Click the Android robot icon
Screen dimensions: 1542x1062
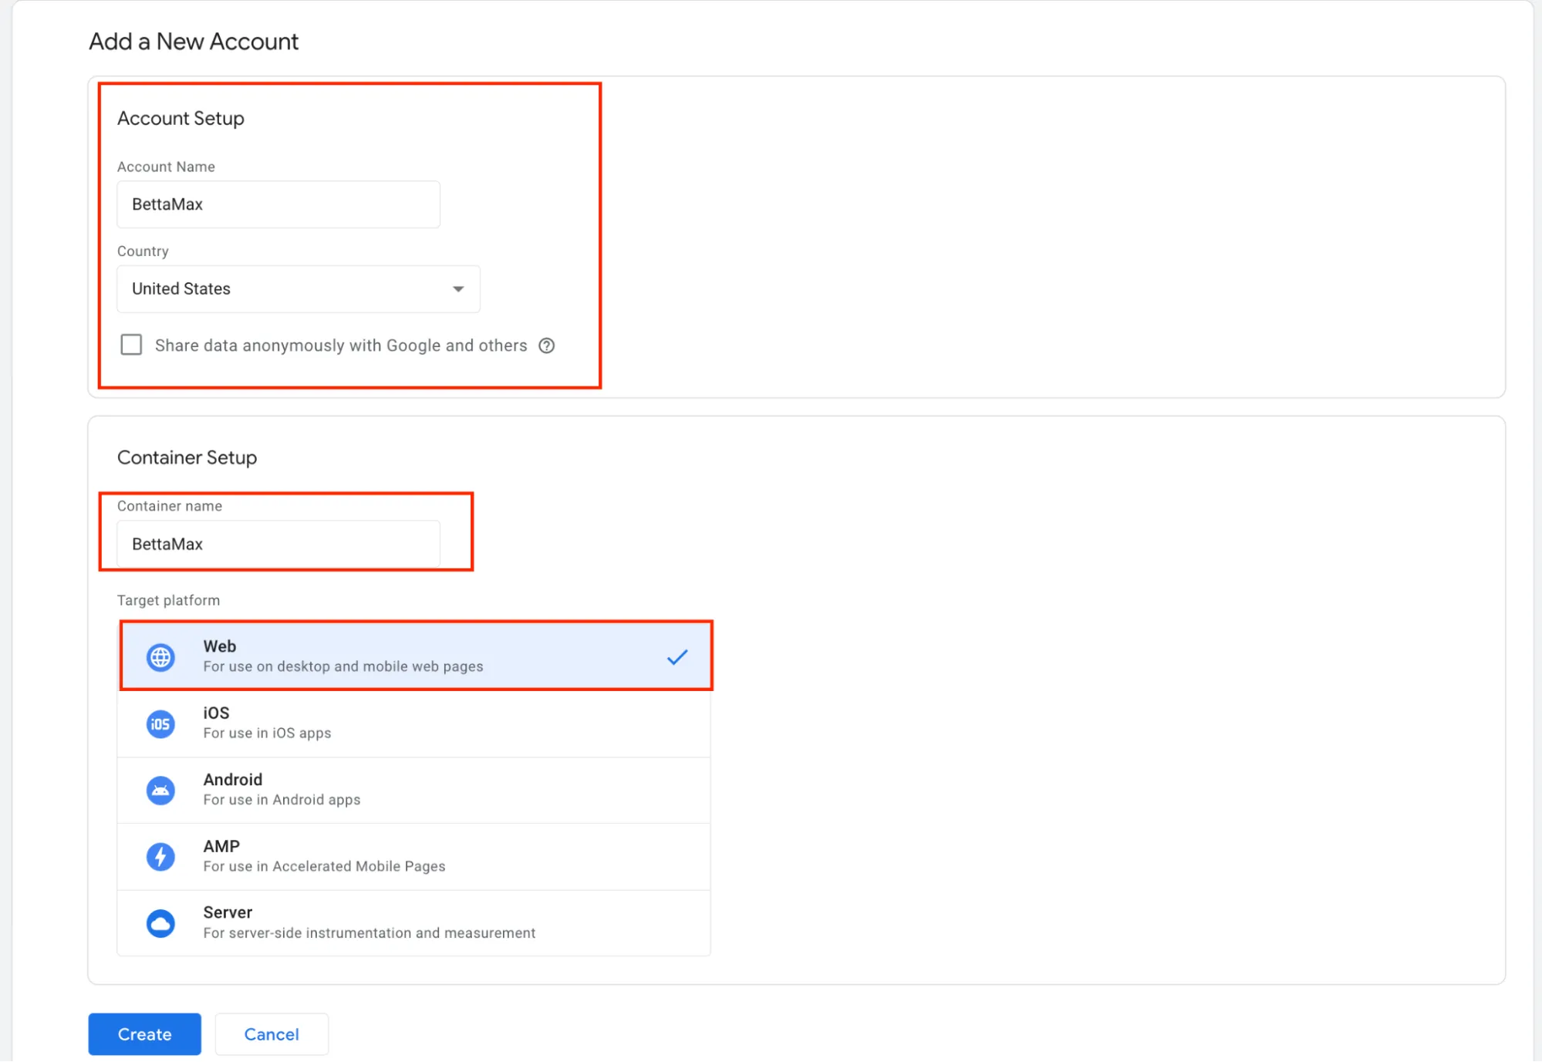click(x=160, y=791)
